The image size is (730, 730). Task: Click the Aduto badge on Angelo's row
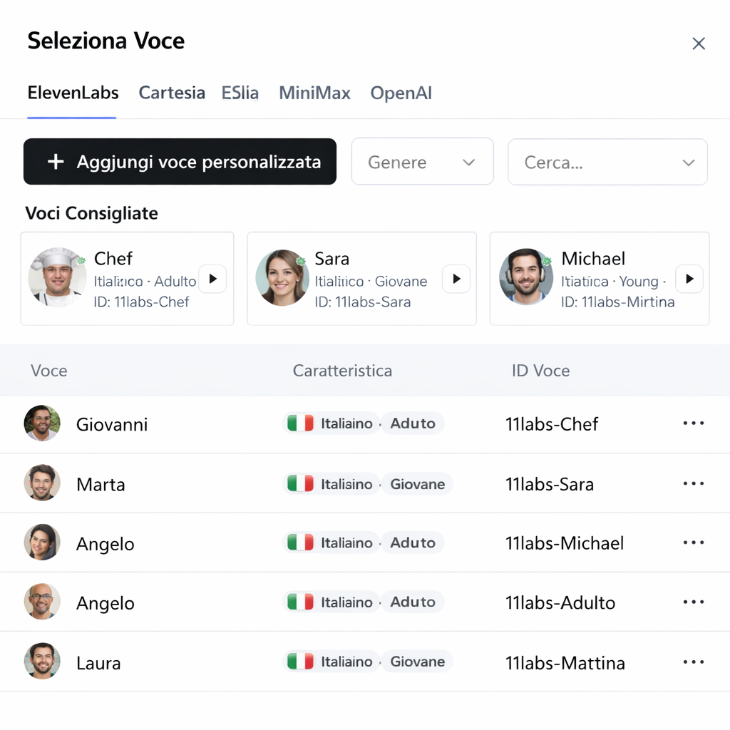coord(412,543)
